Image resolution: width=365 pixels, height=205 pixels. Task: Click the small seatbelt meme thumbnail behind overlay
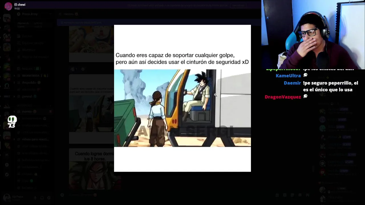point(92,109)
